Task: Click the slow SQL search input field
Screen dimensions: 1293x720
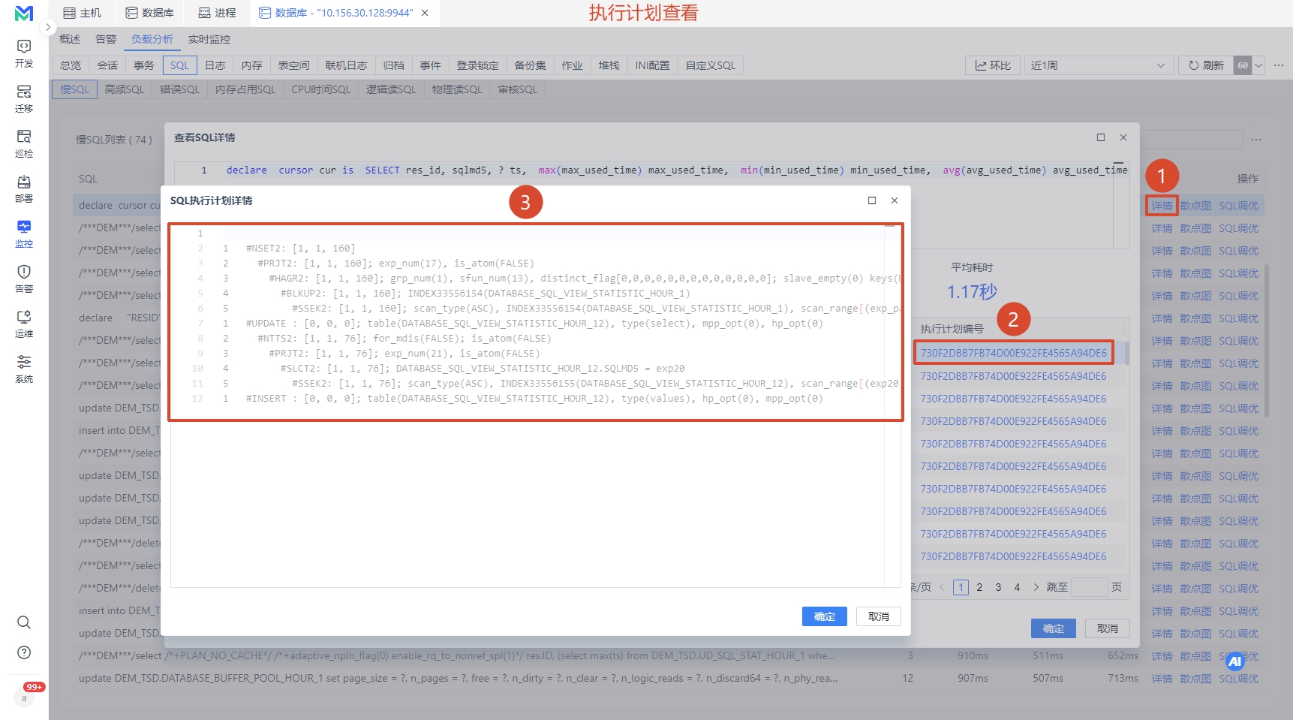Action: [x=1192, y=140]
